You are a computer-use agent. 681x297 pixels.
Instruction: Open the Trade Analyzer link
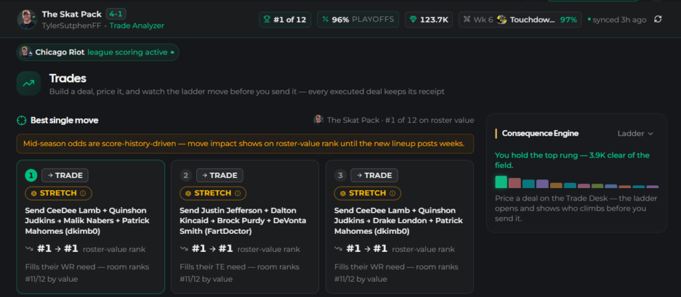click(137, 26)
